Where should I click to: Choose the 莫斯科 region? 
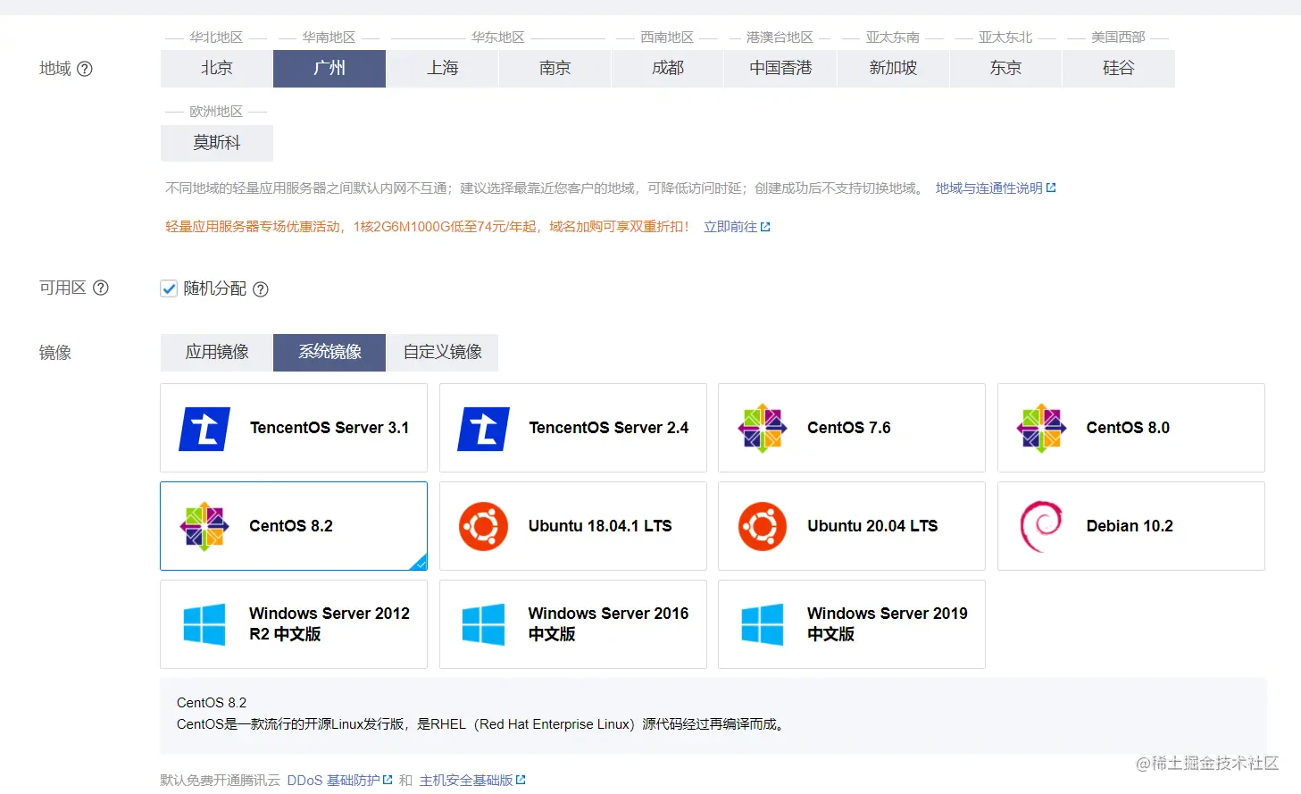[217, 143]
